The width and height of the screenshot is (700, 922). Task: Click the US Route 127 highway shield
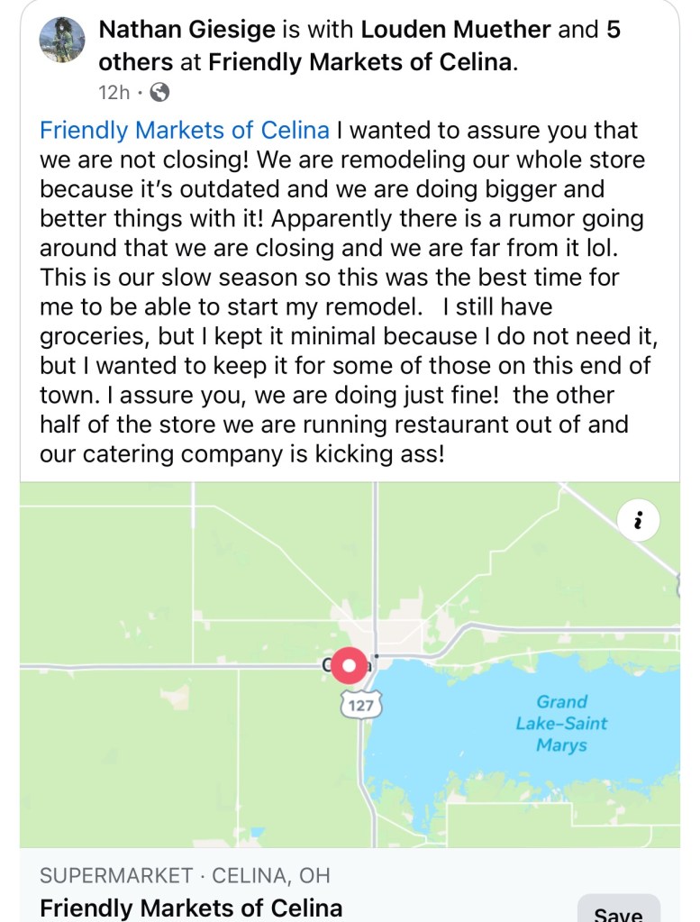[361, 705]
